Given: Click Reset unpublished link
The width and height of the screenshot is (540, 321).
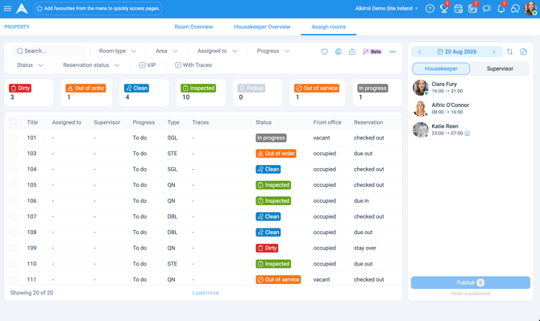Looking at the screenshot, I should (471, 294).
